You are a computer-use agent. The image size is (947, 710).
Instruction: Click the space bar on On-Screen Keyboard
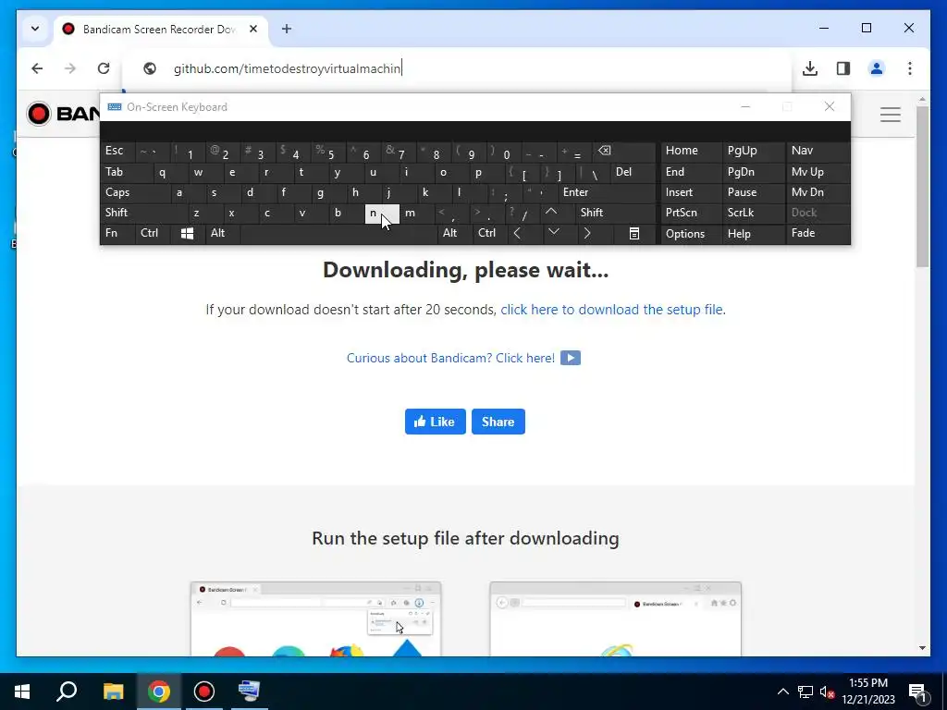(338, 233)
